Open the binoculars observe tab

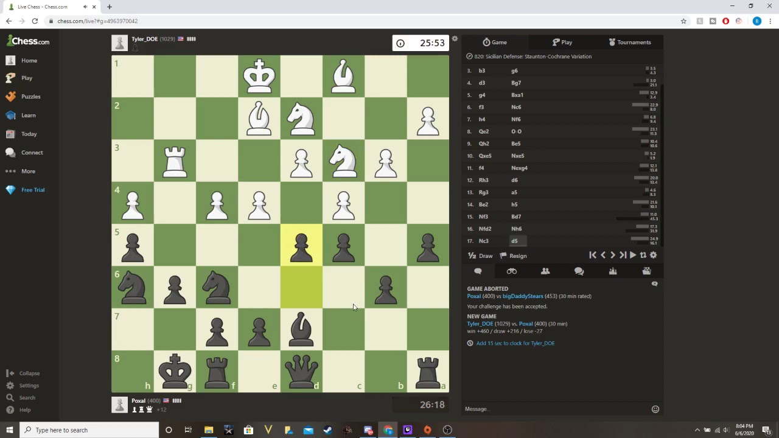[x=512, y=271]
